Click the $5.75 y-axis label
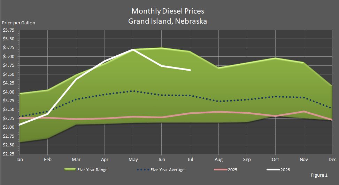 [x=8, y=30]
